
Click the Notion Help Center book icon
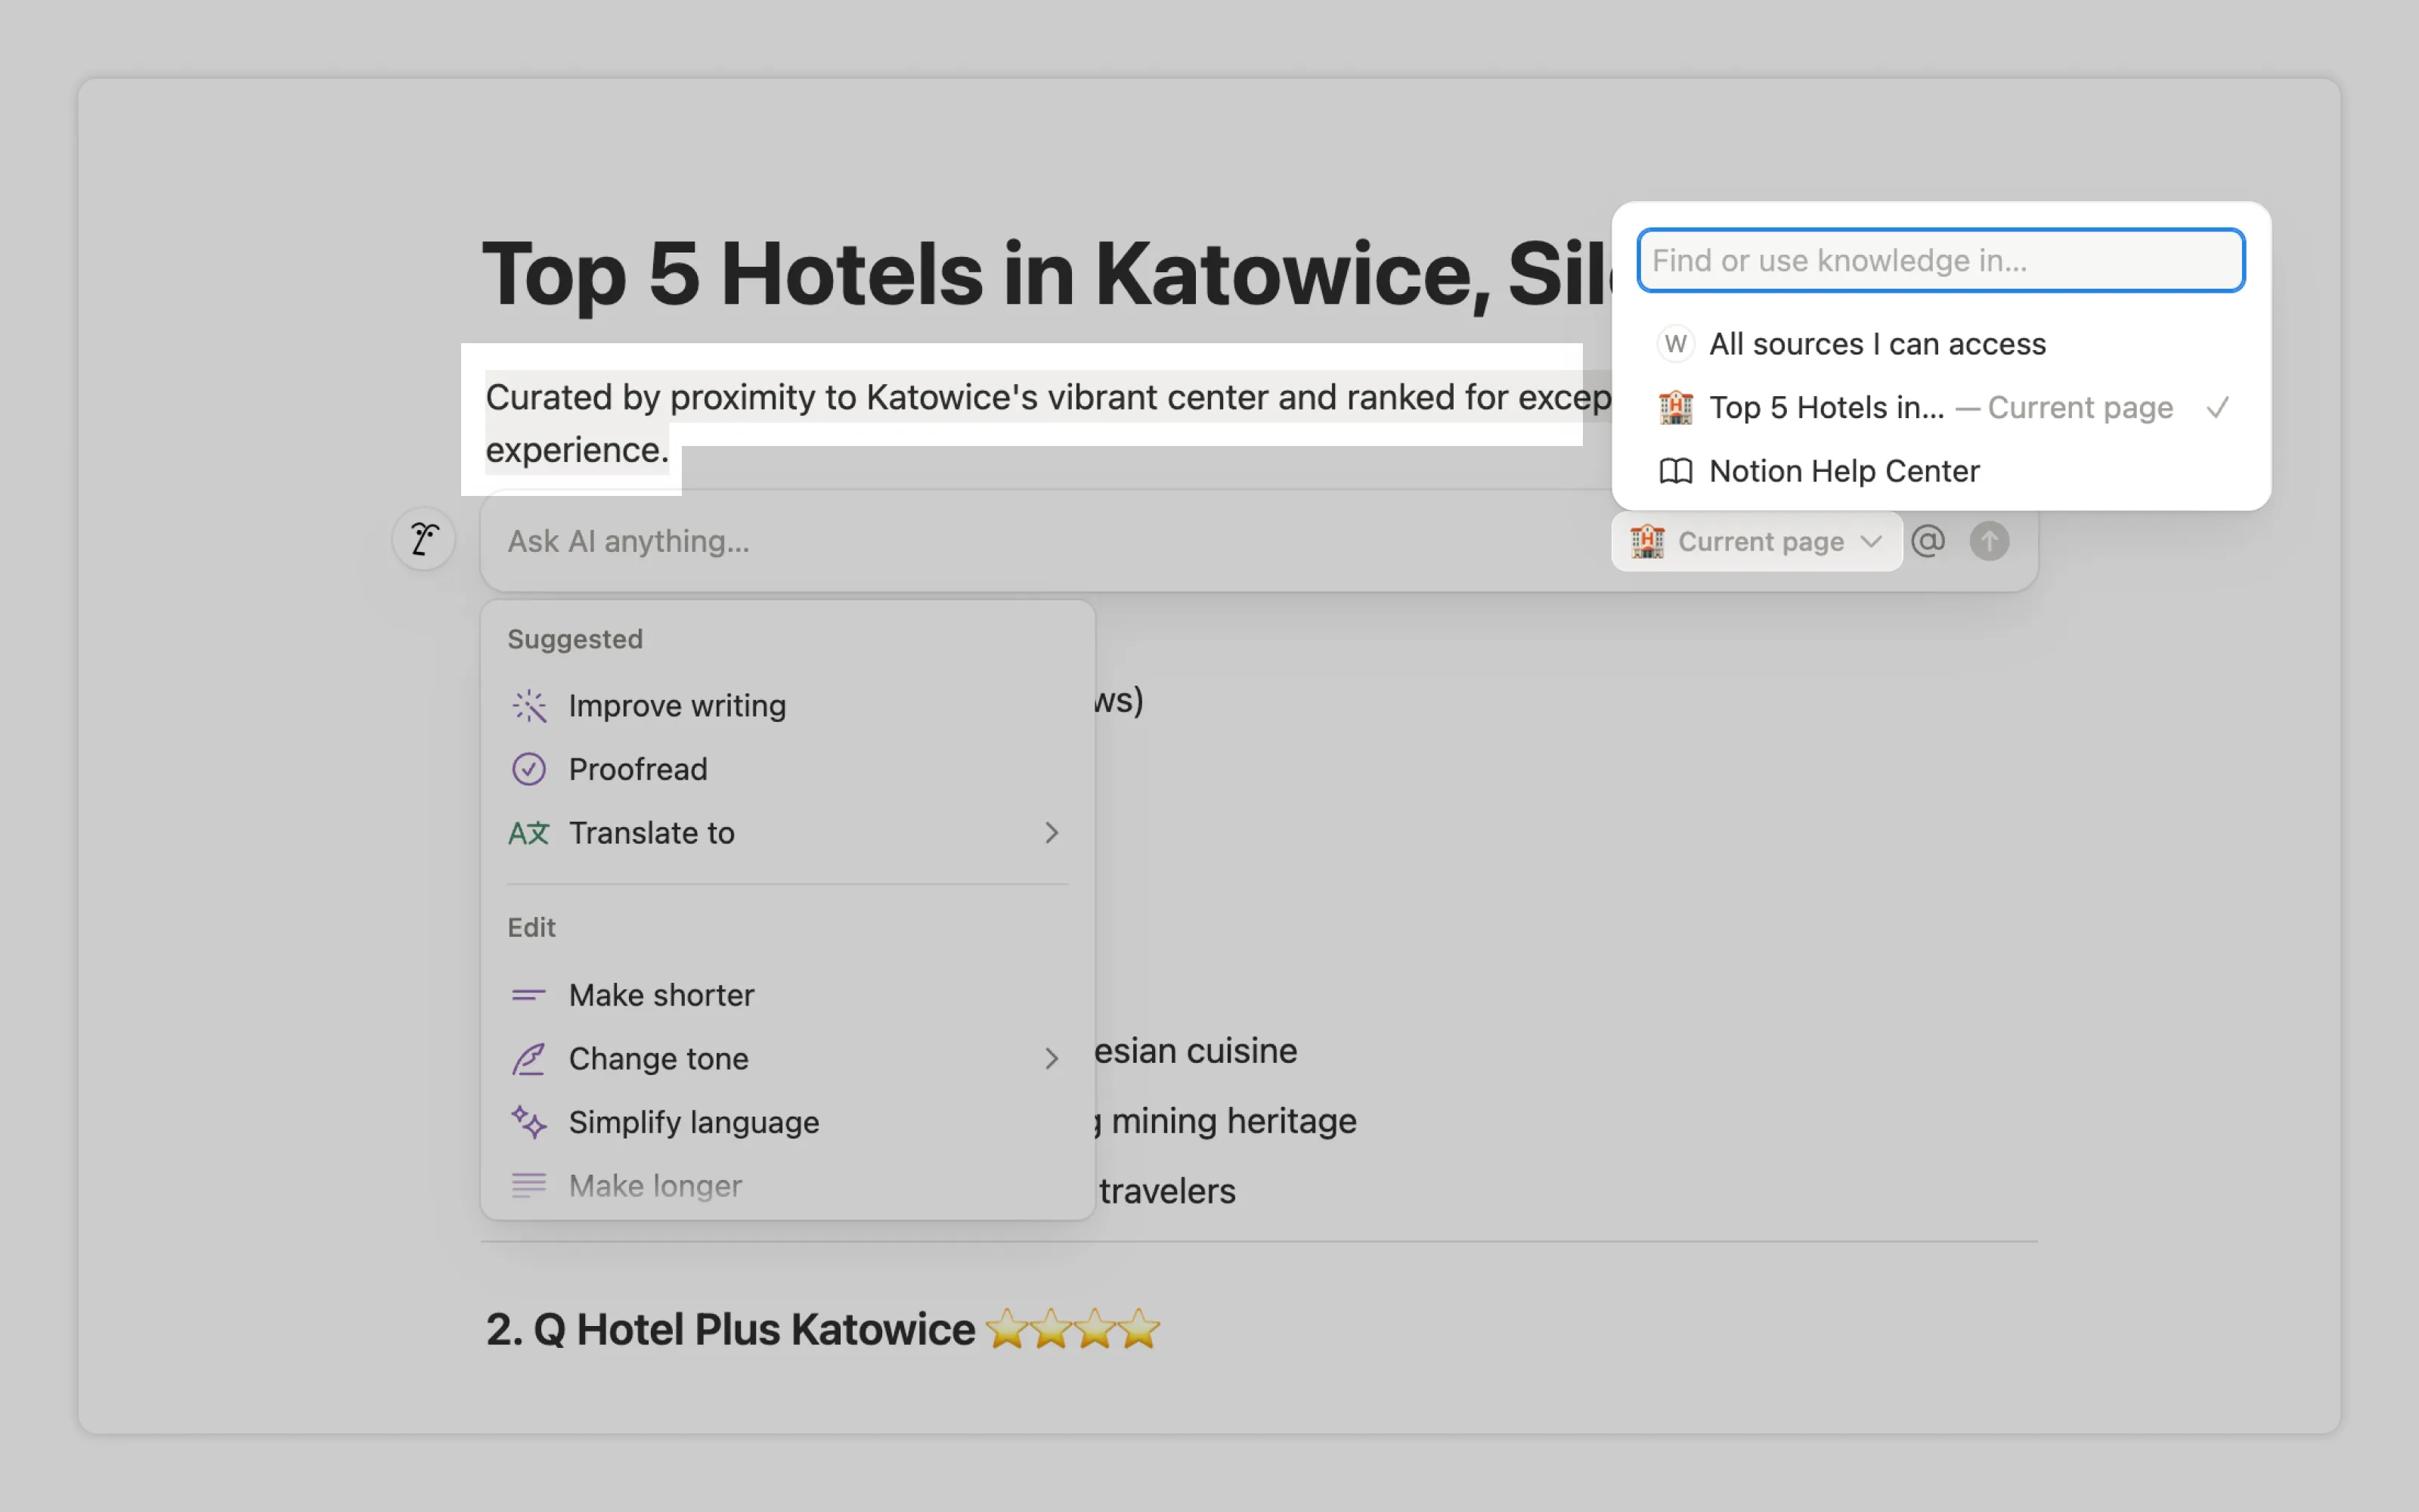pos(1675,471)
